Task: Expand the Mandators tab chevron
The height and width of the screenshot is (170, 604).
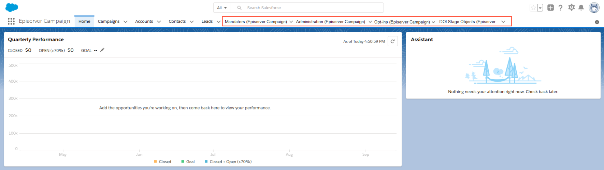Action: [x=291, y=22]
